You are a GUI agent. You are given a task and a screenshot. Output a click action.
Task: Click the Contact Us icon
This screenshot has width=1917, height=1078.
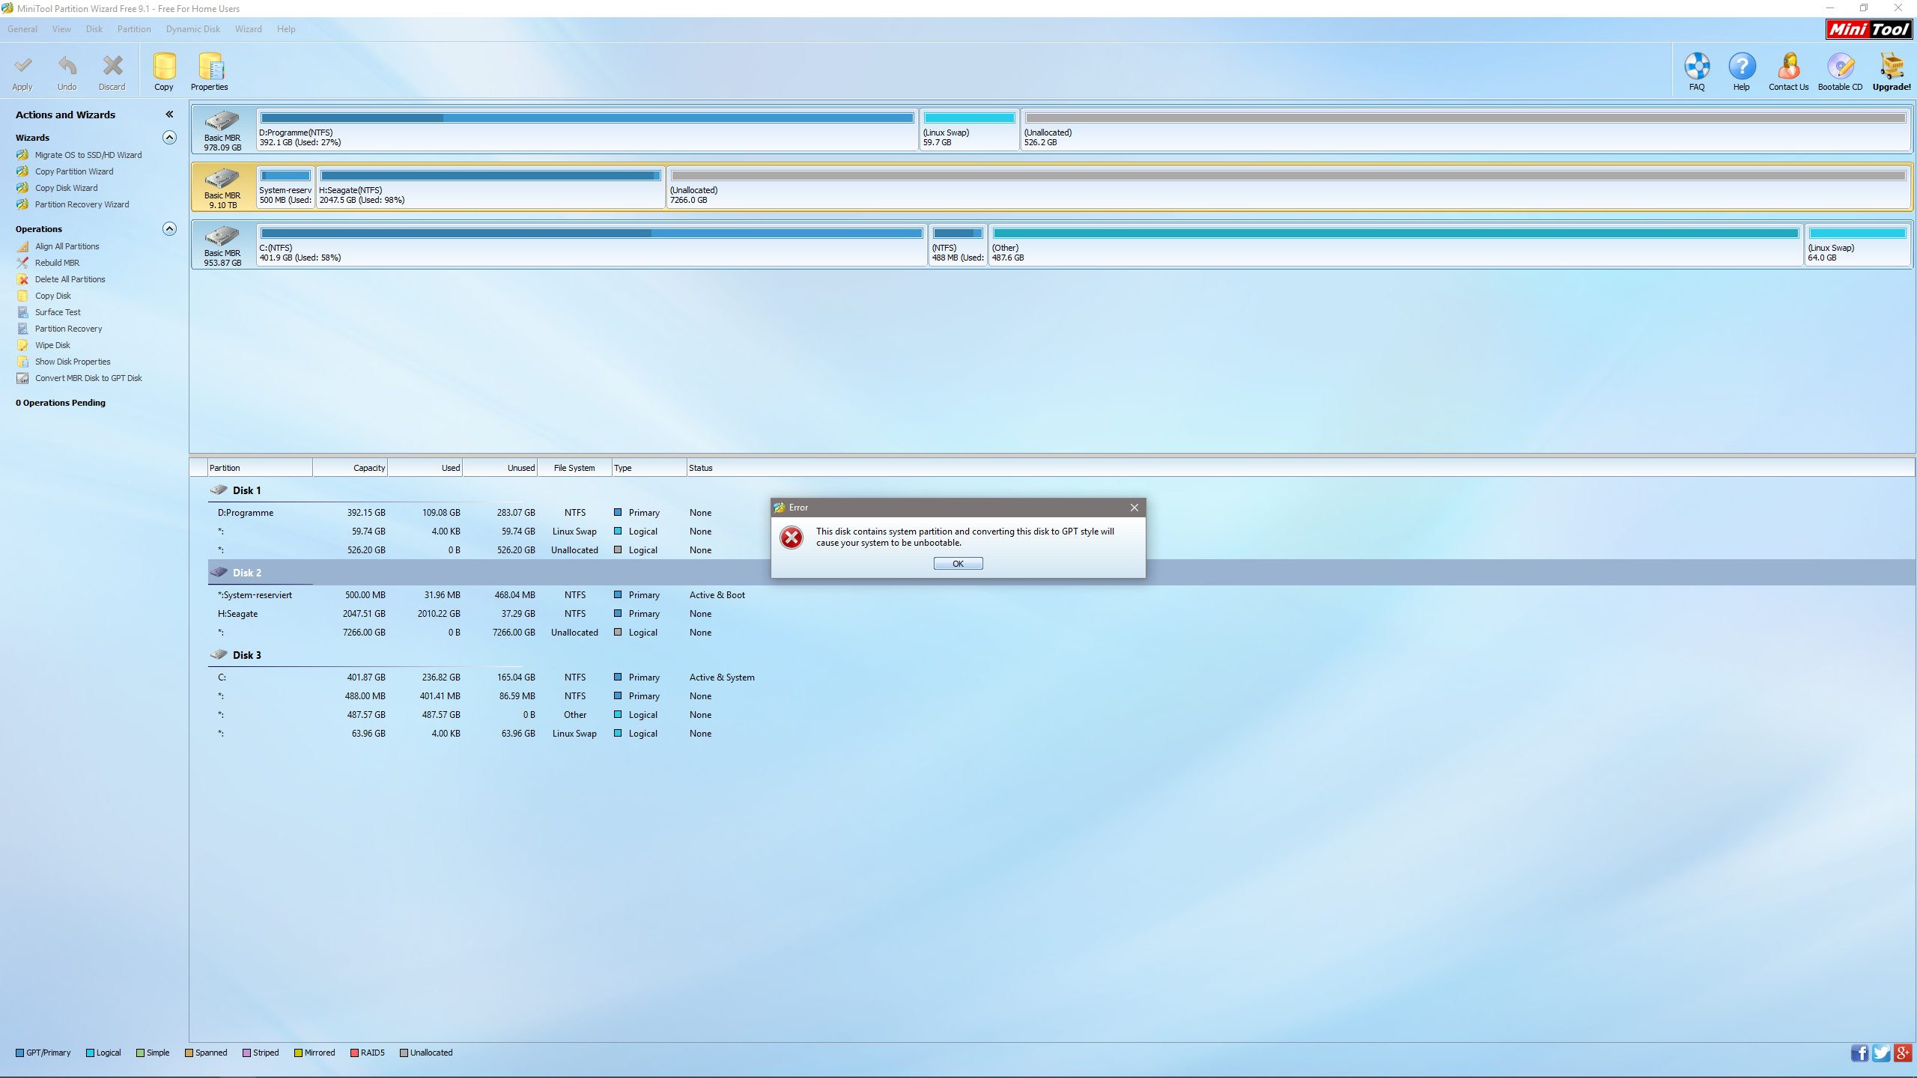pyautogui.click(x=1788, y=67)
